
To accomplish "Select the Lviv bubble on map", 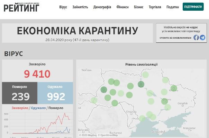I will coord(104,90).
